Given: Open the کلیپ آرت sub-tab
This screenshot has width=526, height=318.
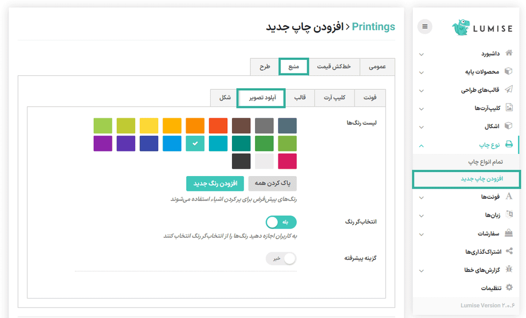Looking at the screenshot, I should tap(335, 98).
